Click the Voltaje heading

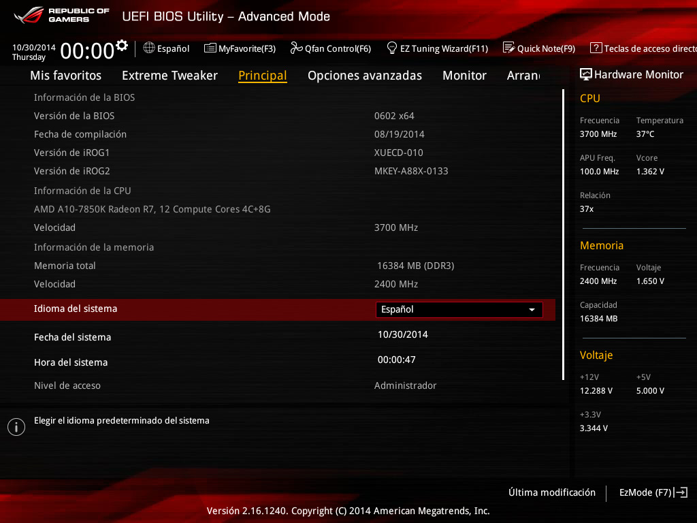(596, 355)
